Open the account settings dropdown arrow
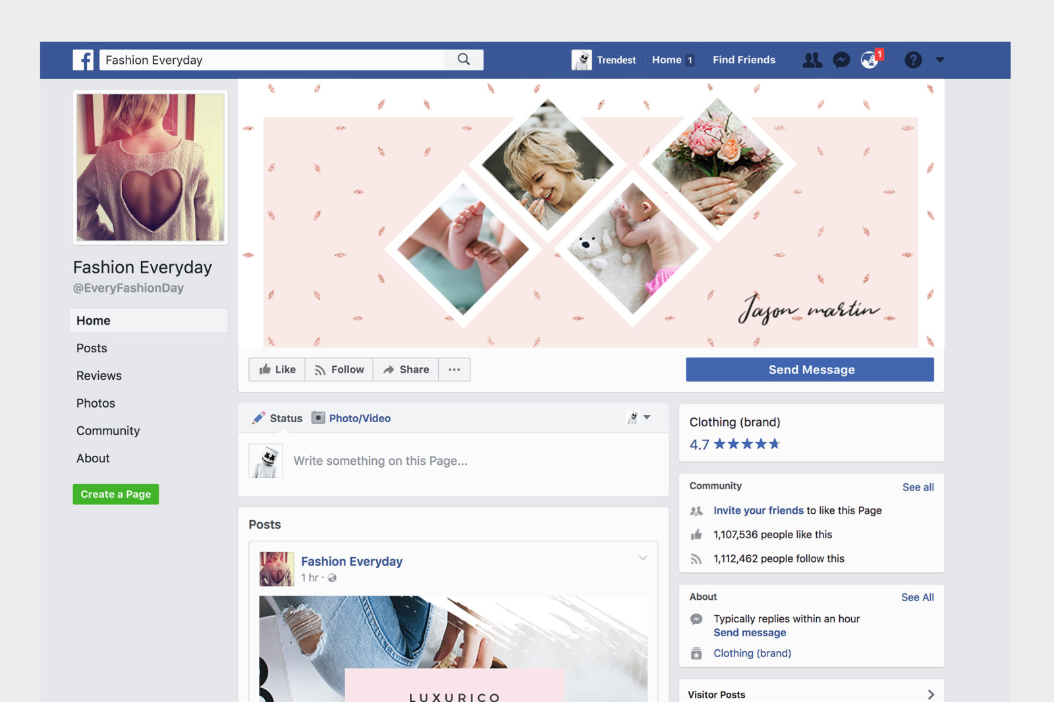 pos(940,60)
